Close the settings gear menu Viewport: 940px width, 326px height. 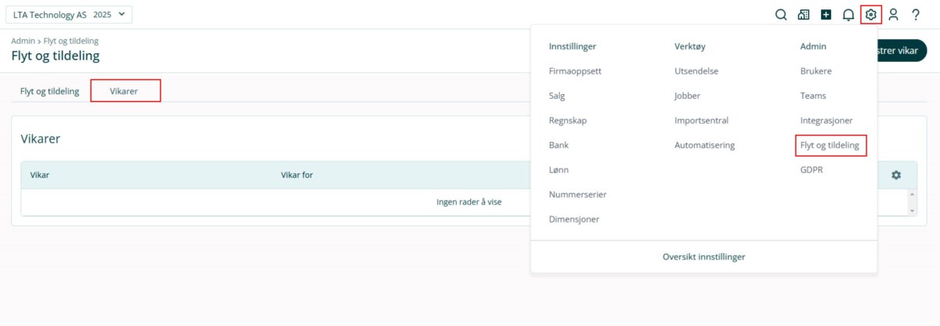tap(870, 15)
